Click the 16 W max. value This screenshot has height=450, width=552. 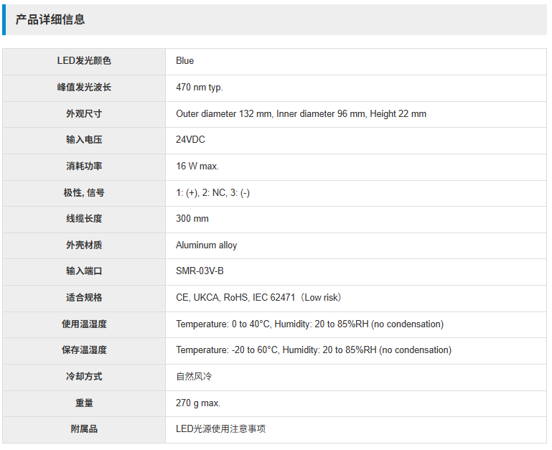[x=197, y=167]
